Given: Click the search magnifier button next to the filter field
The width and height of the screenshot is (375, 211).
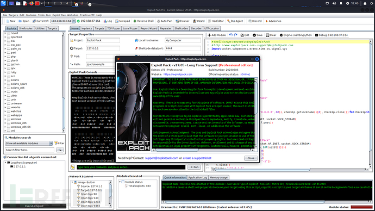Looking at the screenshot, I should (x=60, y=150).
